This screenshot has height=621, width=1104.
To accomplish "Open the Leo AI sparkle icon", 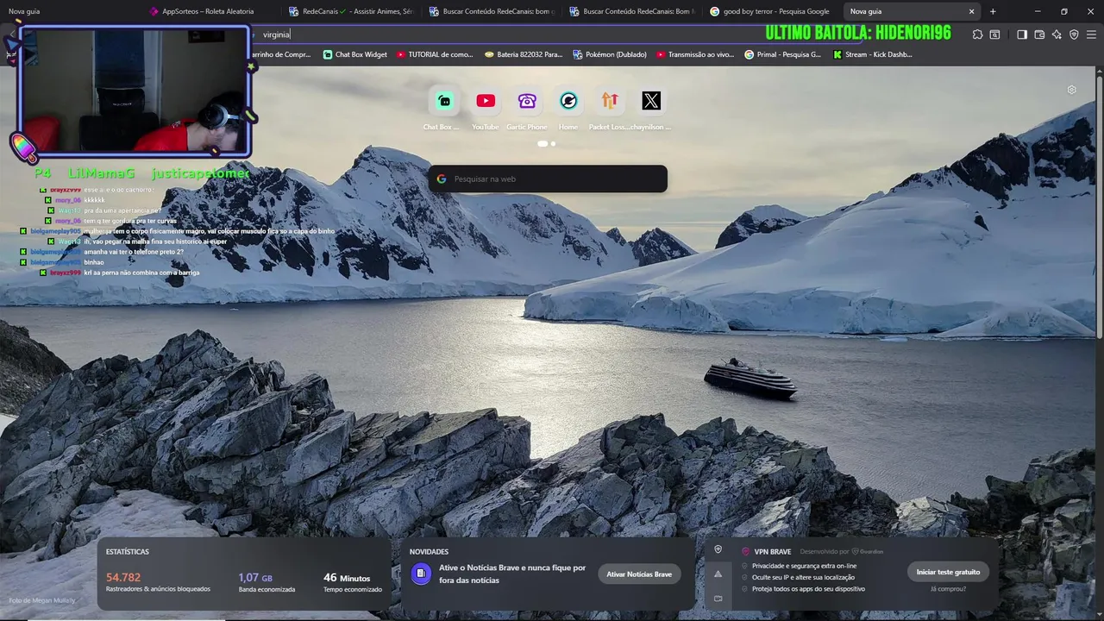I will [x=1057, y=34].
